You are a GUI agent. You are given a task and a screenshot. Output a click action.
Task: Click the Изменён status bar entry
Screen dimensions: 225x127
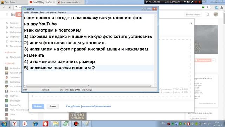coord(46,90)
